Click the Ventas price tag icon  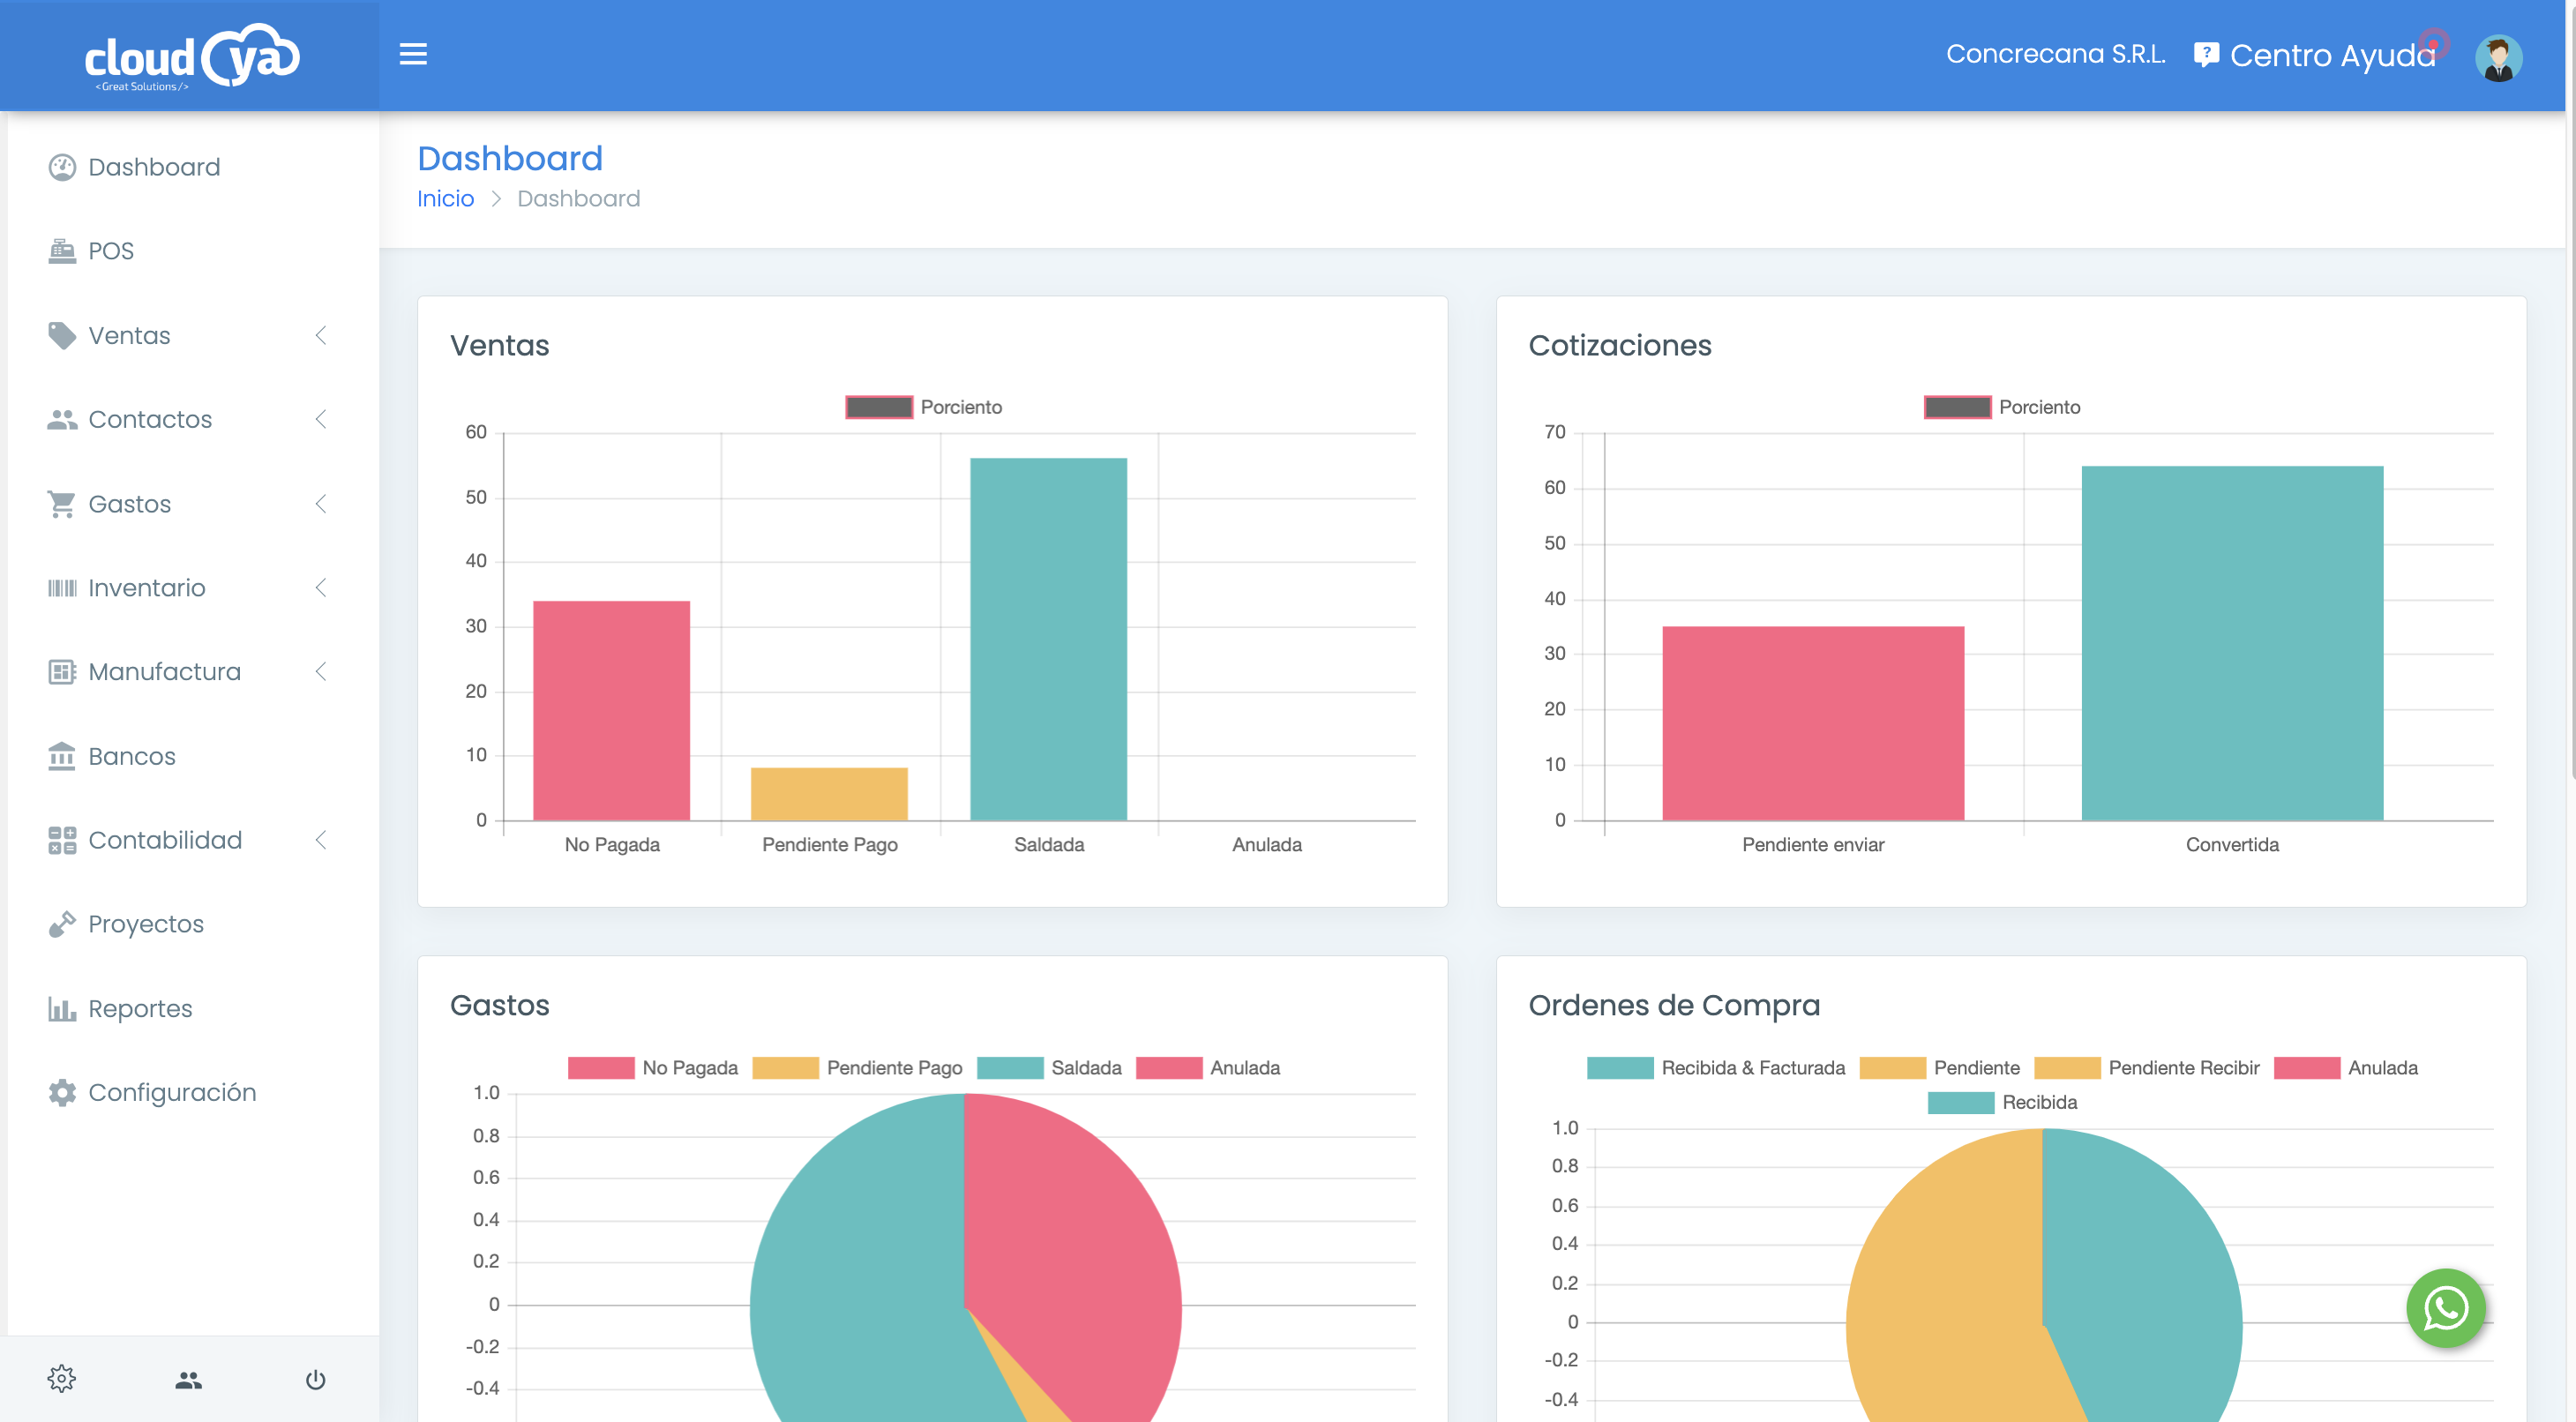pyautogui.click(x=62, y=335)
